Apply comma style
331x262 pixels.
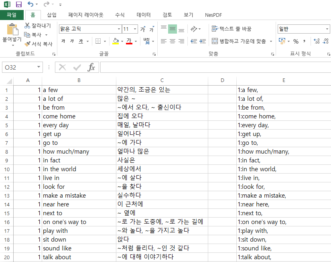coord(305,41)
